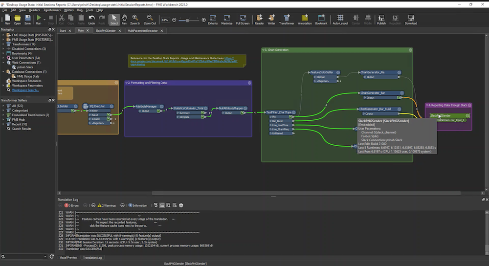Open the Tools menu
The height and width of the screenshot is (266, 489).
point(89,10)
